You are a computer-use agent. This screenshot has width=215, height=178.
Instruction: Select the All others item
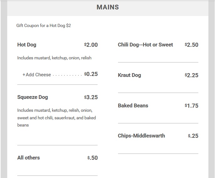[29, 158]
